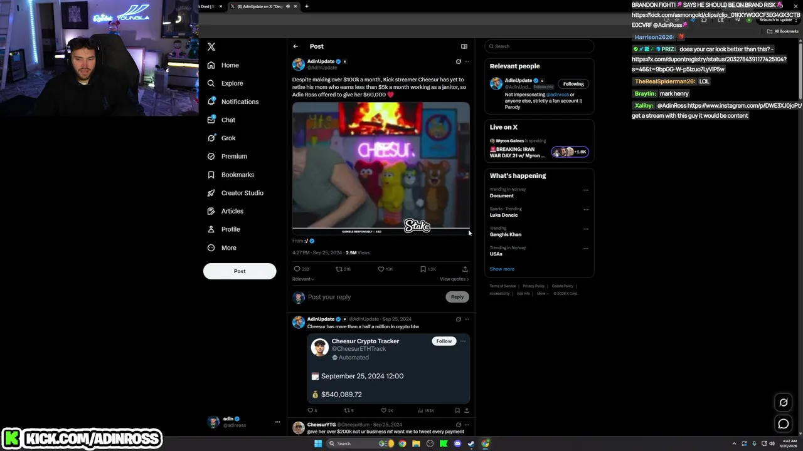Open a new browser tab with plus
This screenshot has height=451, width=803.
(307, 6)
